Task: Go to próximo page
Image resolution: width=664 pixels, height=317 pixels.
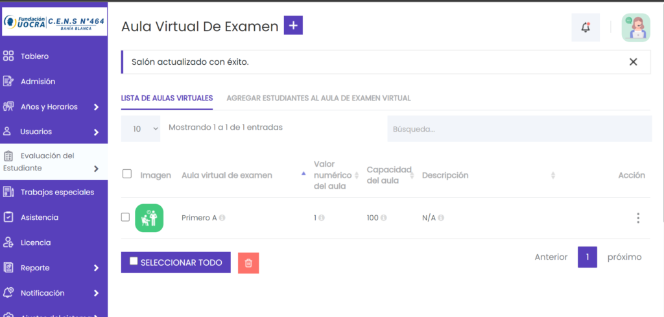Action: click(624, 257)
